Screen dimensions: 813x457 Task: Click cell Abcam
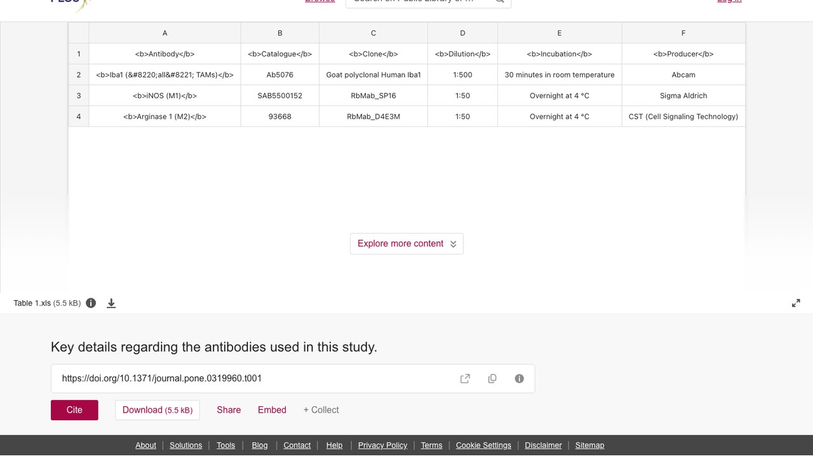(x=683, y=75)
